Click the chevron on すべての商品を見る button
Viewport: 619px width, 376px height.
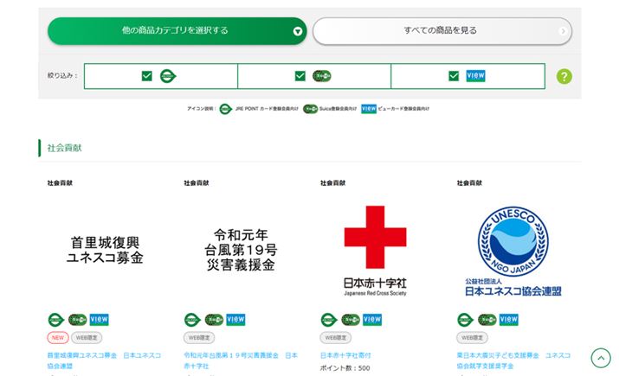563,31
